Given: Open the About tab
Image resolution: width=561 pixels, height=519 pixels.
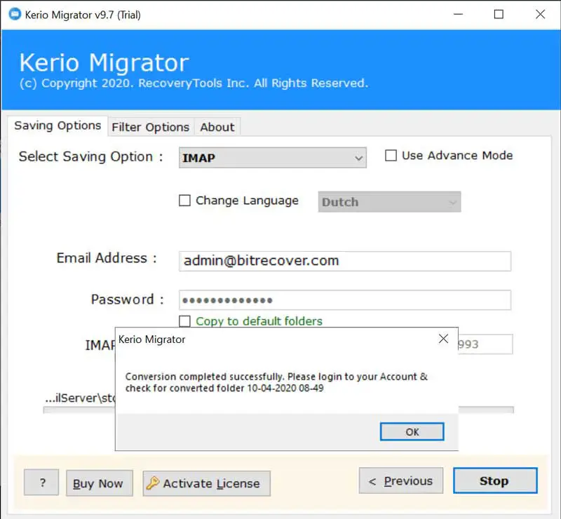Looking at the screenshot, I should [x=217, y=127].
